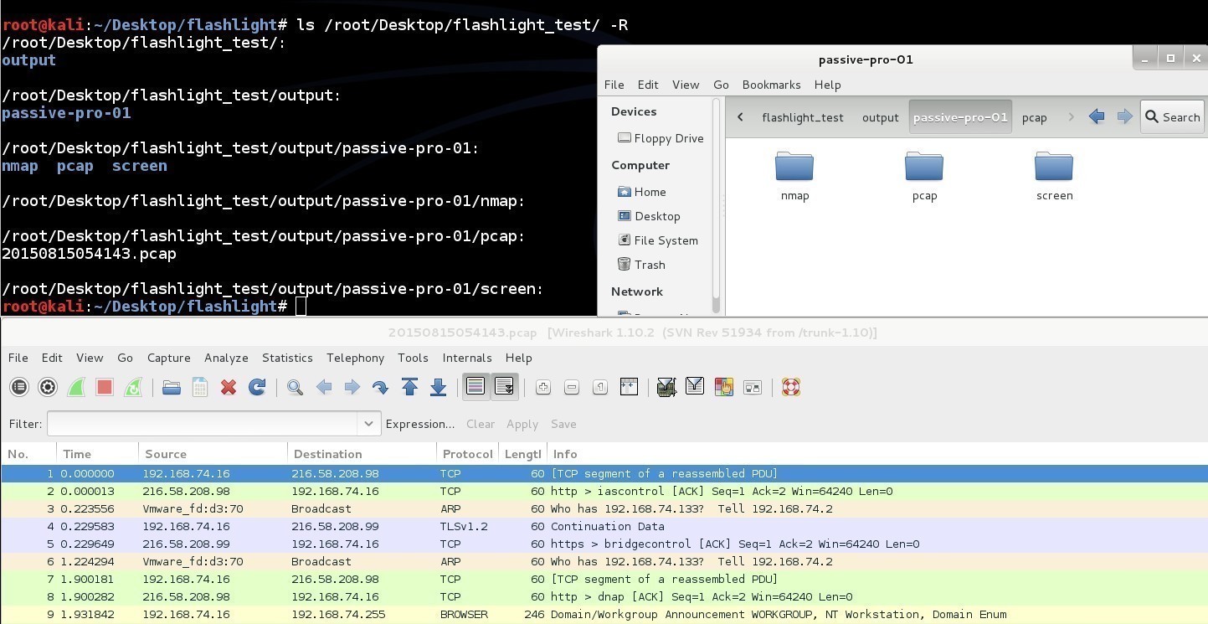Open a capture file via folder icon
Viewport: 1208px width, 624px height.
click(x=172, y=387)
